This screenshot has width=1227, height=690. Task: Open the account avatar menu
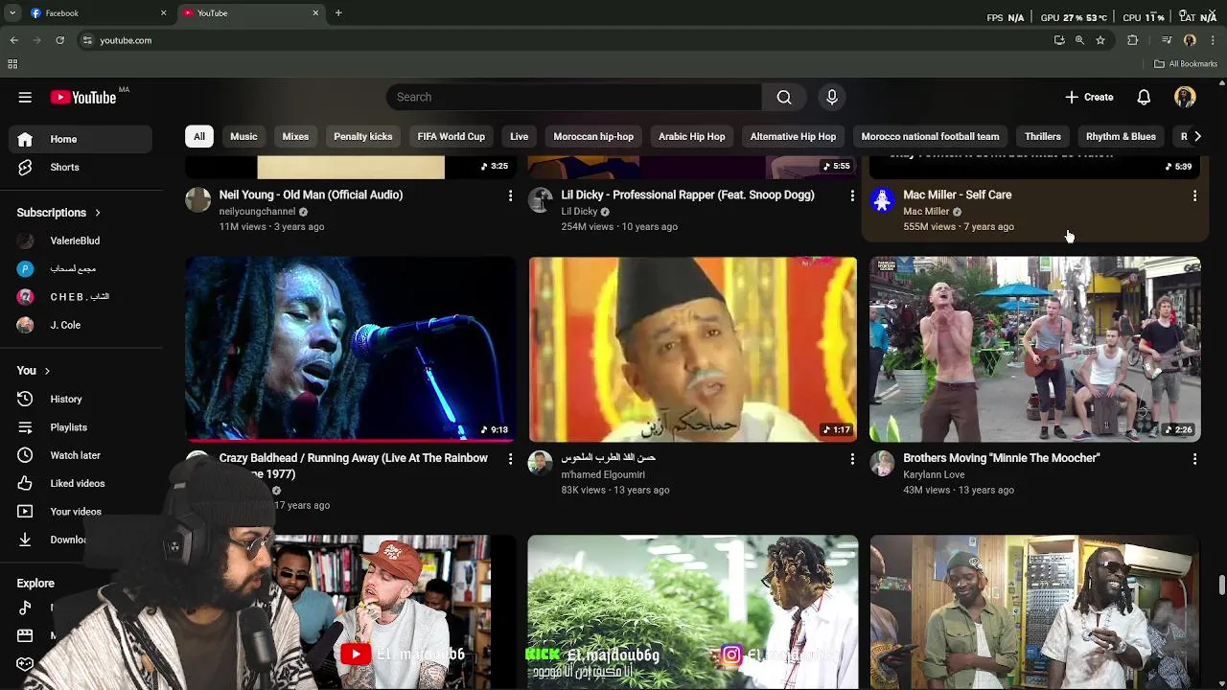pos(1185,97)
